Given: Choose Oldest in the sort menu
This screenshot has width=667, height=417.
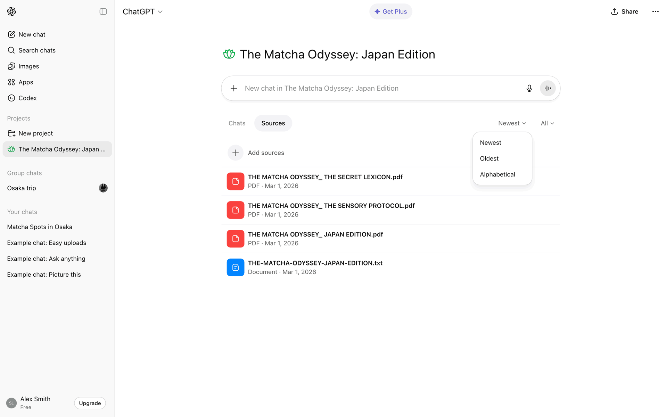Looking at the screenshot, I should point(502,158).
